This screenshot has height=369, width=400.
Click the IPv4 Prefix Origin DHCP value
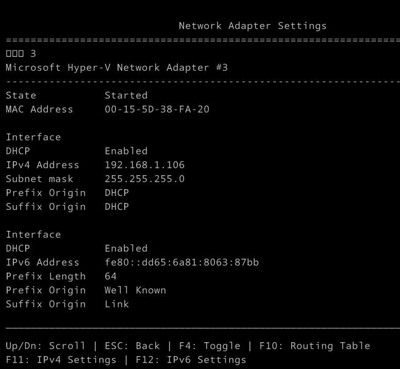click(116, 193)
